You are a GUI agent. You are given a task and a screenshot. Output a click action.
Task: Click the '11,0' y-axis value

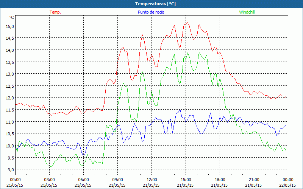10,122
